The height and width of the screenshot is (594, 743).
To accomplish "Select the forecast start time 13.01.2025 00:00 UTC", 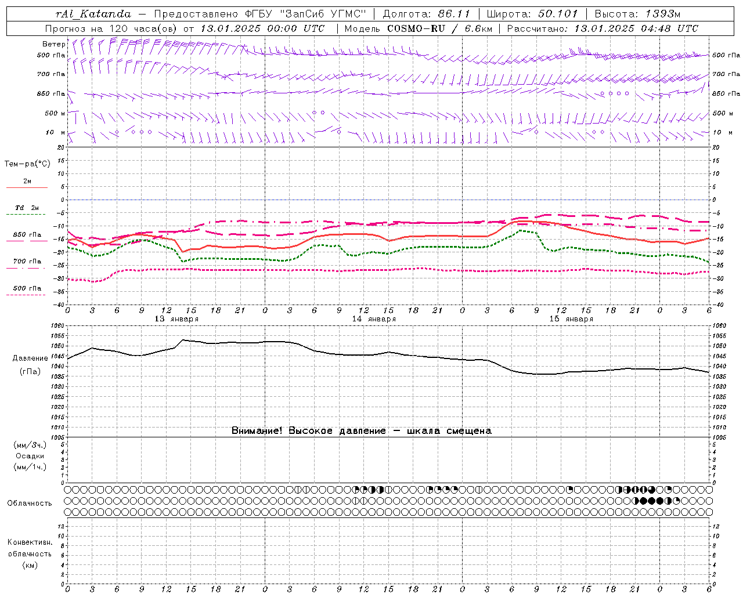I will pos(262,28).
